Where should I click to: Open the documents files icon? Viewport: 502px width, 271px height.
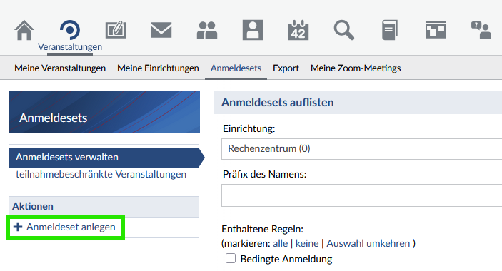(390, 30)
